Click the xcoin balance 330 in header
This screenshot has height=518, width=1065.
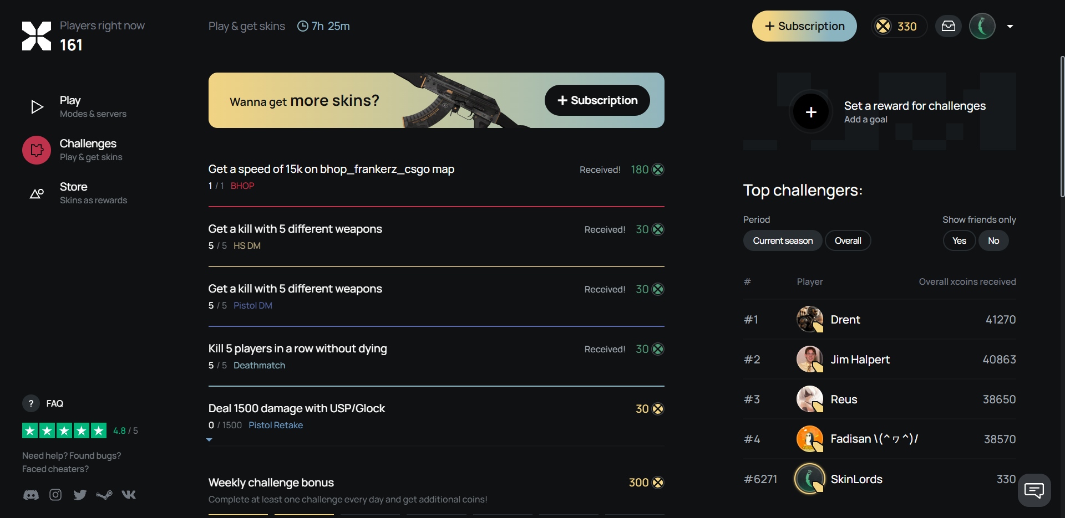(x=899, y=26)
